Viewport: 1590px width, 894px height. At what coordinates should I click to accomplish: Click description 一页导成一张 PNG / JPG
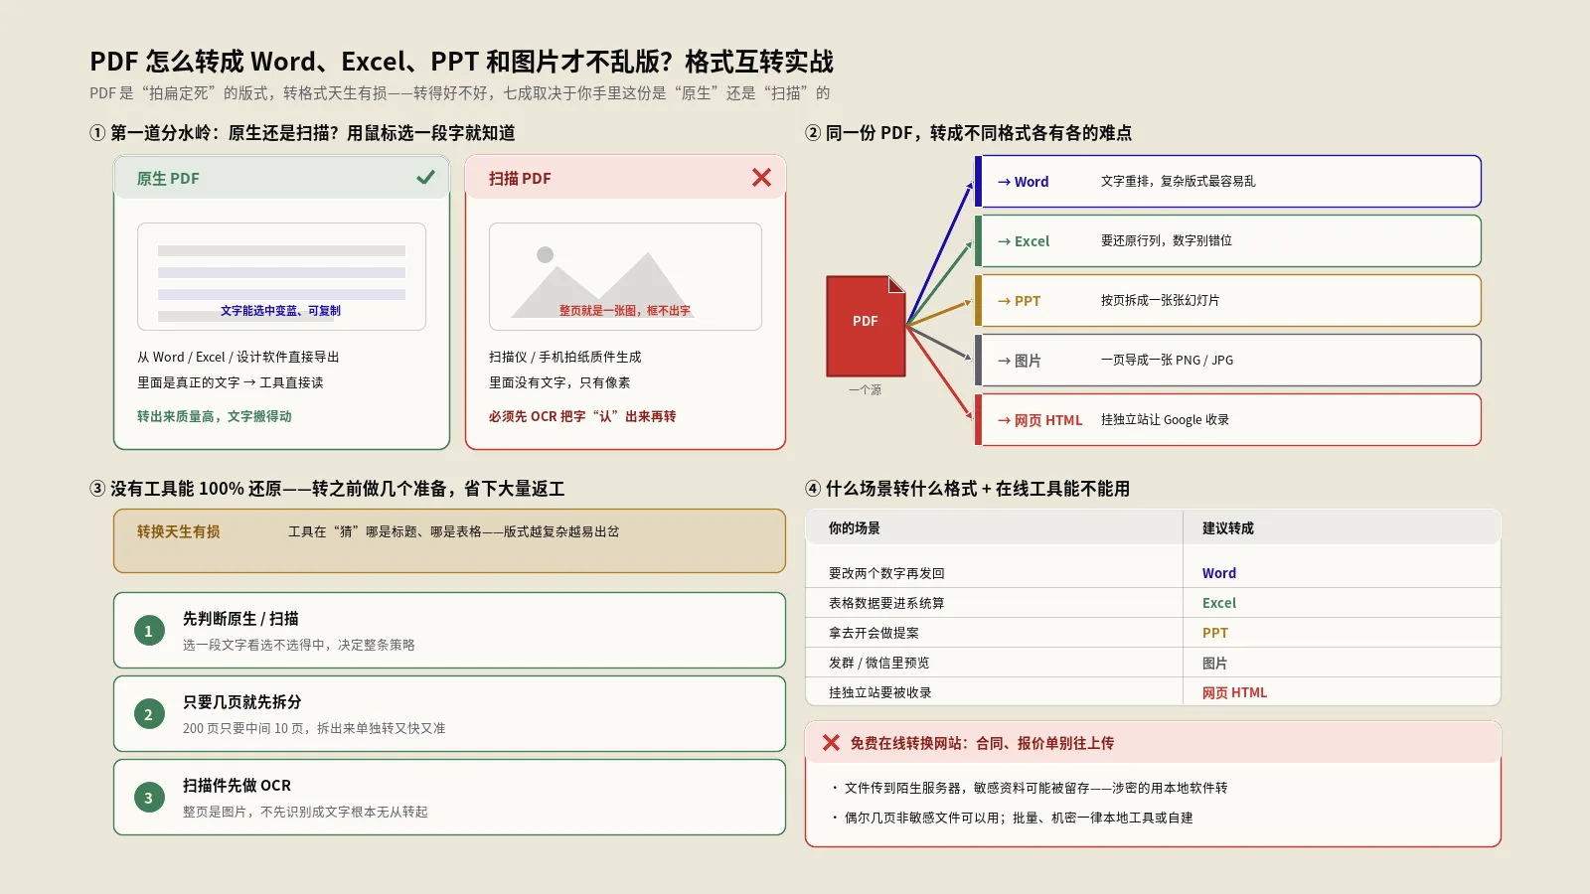[1167, 360]
